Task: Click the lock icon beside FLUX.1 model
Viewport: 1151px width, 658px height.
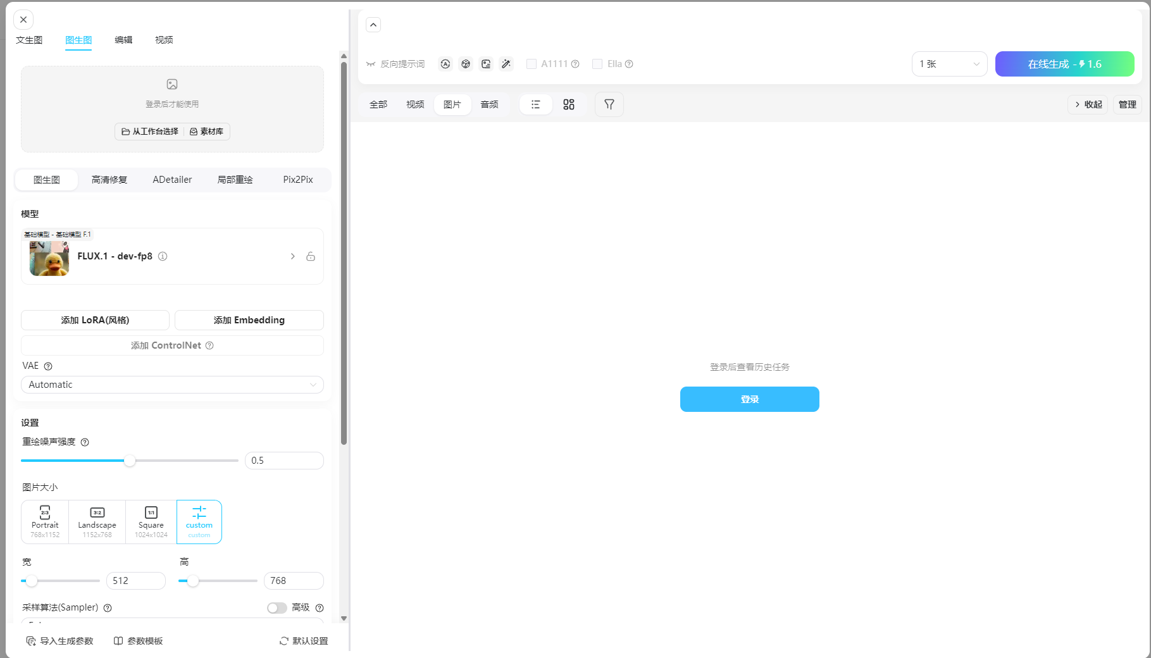Action: point(311,256)
